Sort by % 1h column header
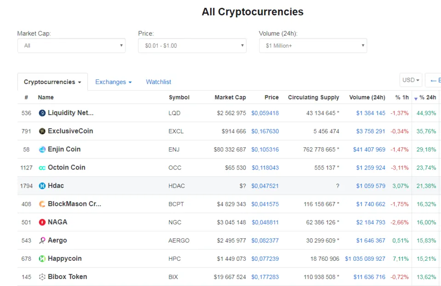This screenshot has width=441, height=286. 402,97
